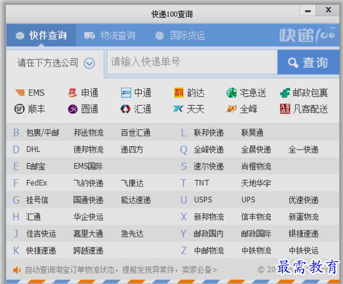Select the 圆通 courier logo
This screenshot has width=343, height=284.
pyautogui.click(x=73, y=109)
